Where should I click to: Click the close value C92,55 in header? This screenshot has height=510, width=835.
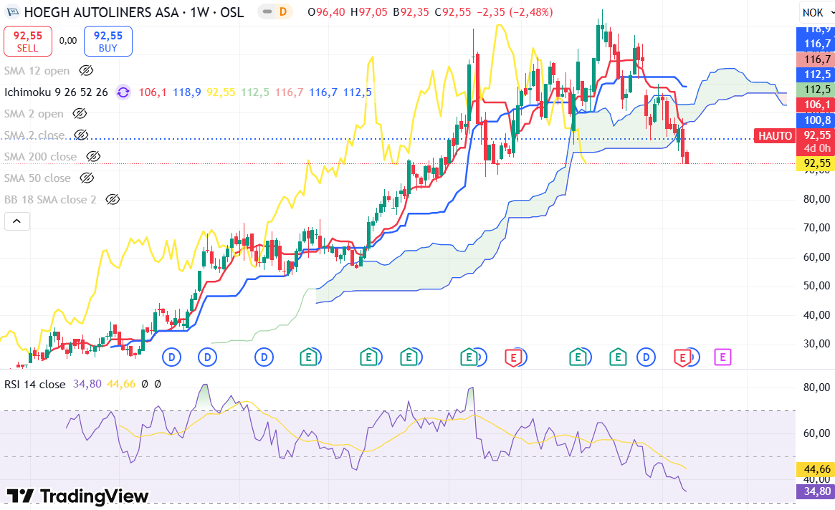tap(453, 12)
